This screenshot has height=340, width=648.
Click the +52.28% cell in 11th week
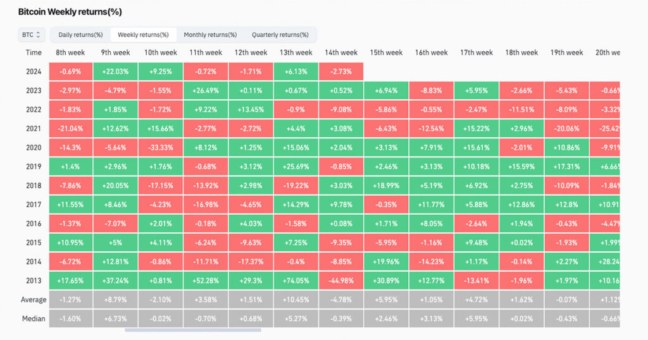[x=206, y=281]
